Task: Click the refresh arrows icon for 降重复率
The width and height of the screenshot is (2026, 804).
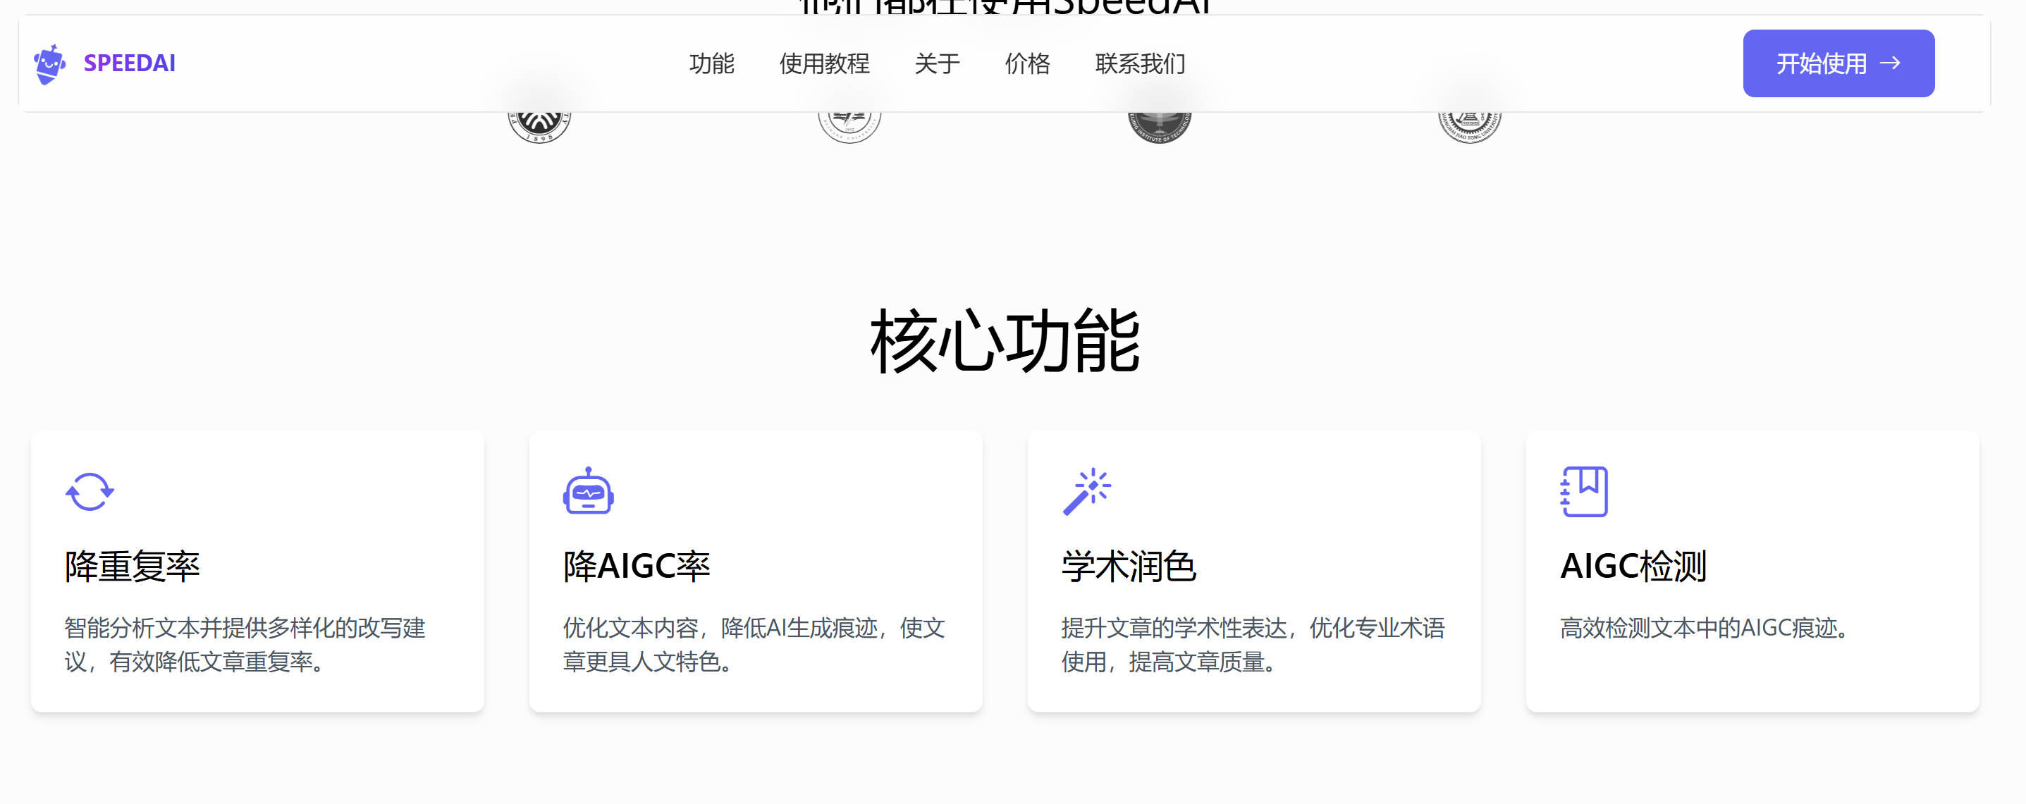Action: coord(90,492)
